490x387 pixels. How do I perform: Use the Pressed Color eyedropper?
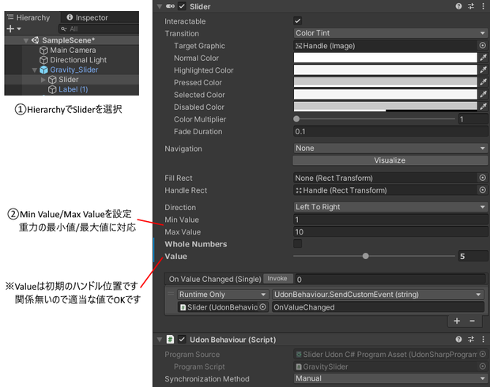pyautogui.click(x=483, y=82)
